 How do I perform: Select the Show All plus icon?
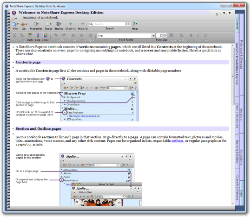click(x=71, y=24)
